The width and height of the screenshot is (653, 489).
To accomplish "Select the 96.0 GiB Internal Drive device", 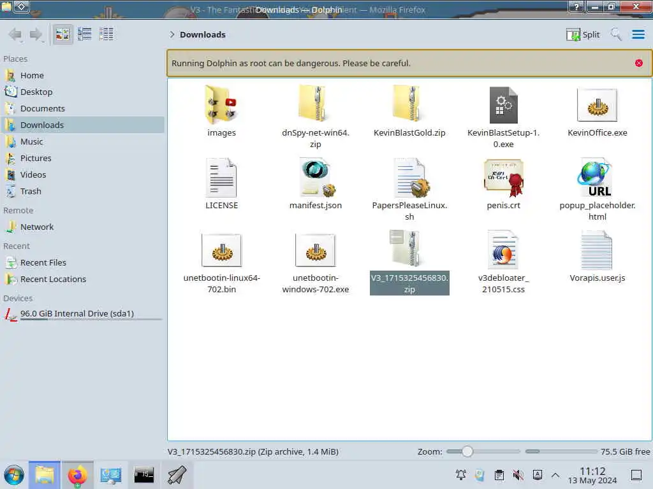I will [82, 314].
